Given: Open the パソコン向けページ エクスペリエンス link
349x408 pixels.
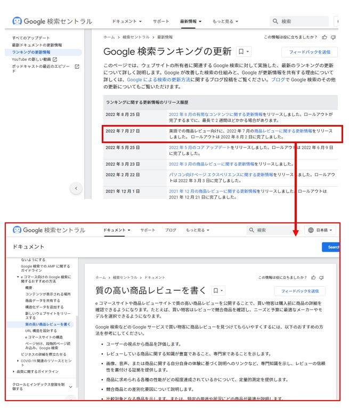Looking at the screenshot, I should [x=221, y=174].
